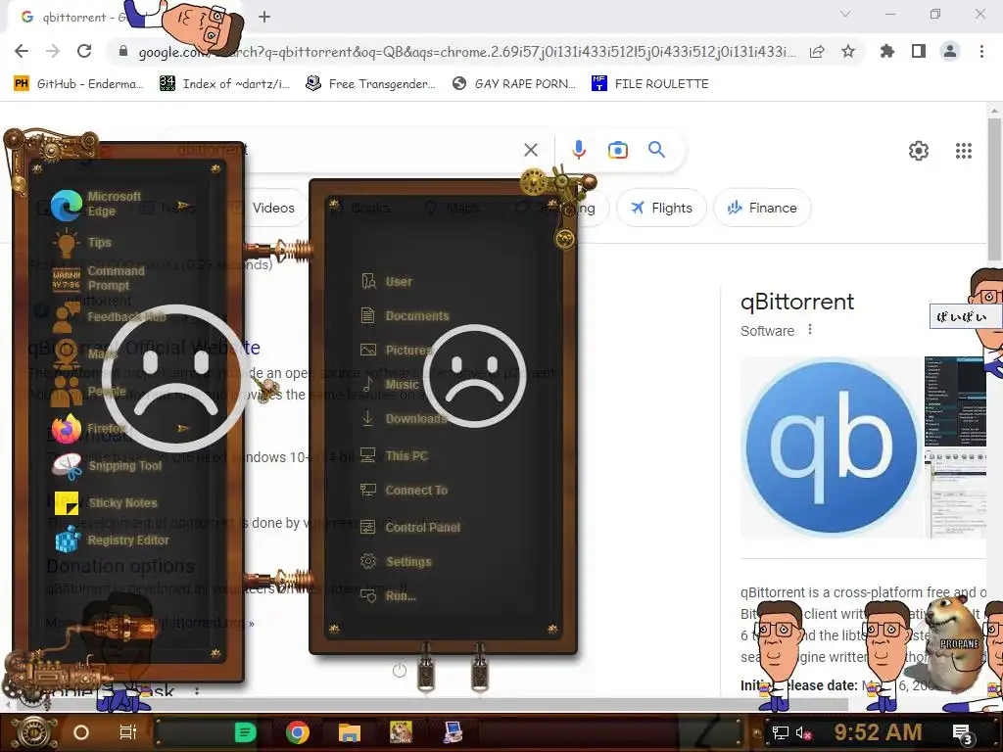Select Run... in the right panel
This screenshot has width=1003, height=752.
388,596
